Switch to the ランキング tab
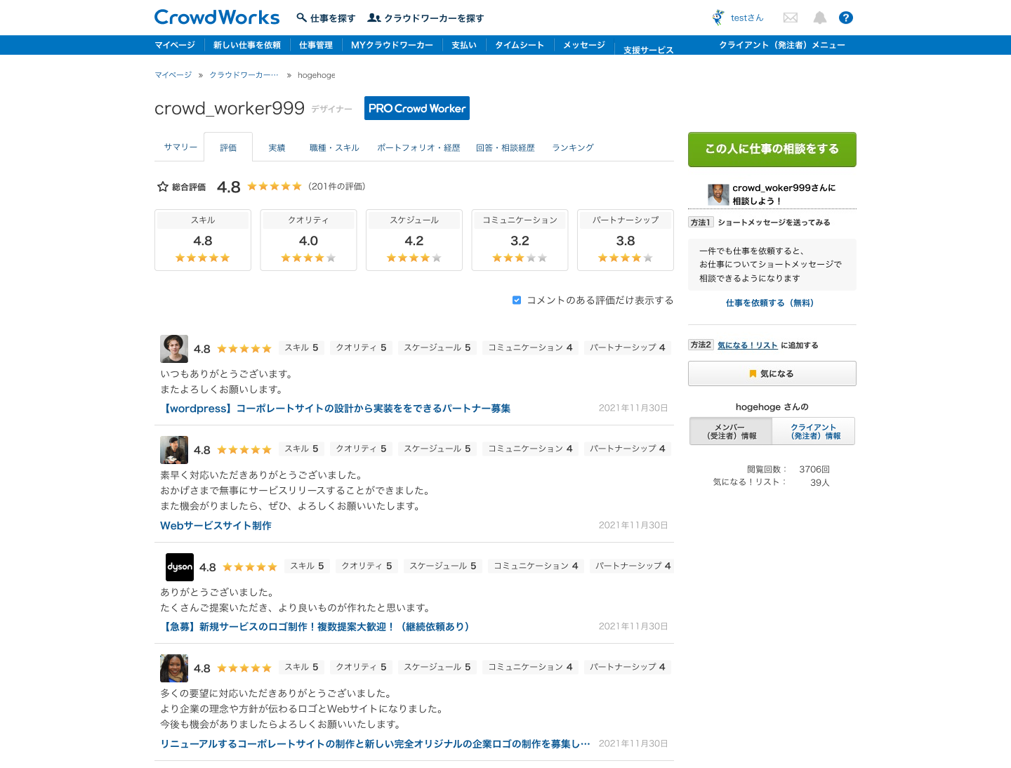This screenshot has width=1011, height=768. [572, 148]
